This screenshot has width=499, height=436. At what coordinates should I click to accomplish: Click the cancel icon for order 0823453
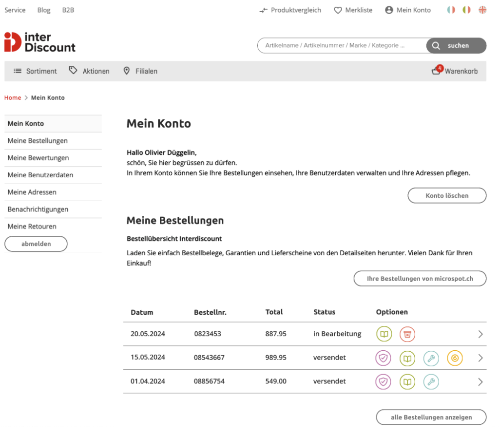(407, 334)
